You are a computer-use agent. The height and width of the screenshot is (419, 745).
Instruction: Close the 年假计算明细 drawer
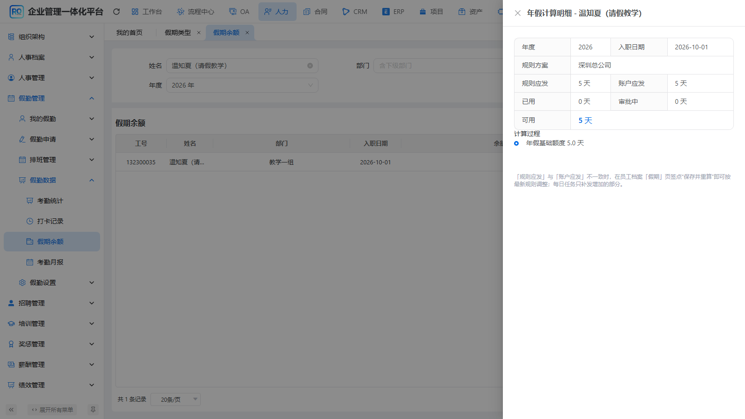pyautogui.click(x=517, y=13)
